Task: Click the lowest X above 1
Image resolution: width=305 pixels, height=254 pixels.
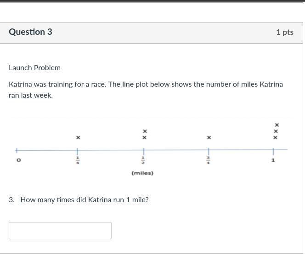Action: (276, 138)
